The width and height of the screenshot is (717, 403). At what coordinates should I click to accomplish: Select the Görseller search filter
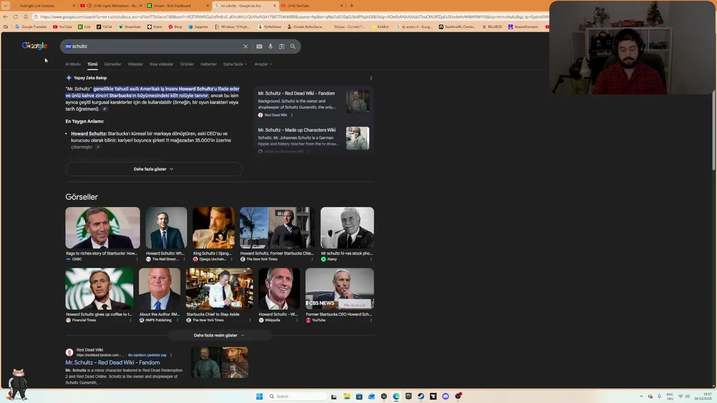[x=113, y=64]
